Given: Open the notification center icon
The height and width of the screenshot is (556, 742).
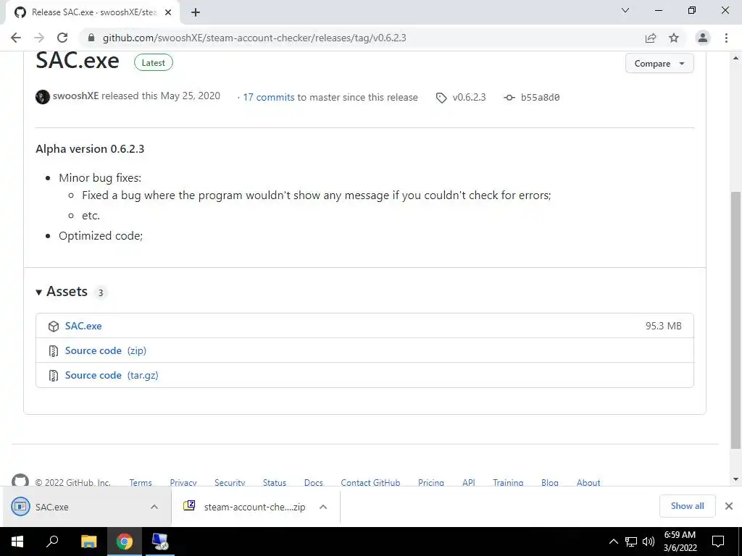Looking at the screenshot, I should coord(718,542).
